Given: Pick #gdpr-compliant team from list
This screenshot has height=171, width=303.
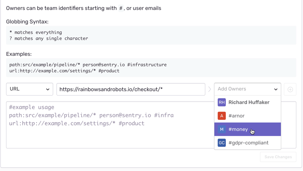Looking at the screenshot, I should tap(248, 143).
